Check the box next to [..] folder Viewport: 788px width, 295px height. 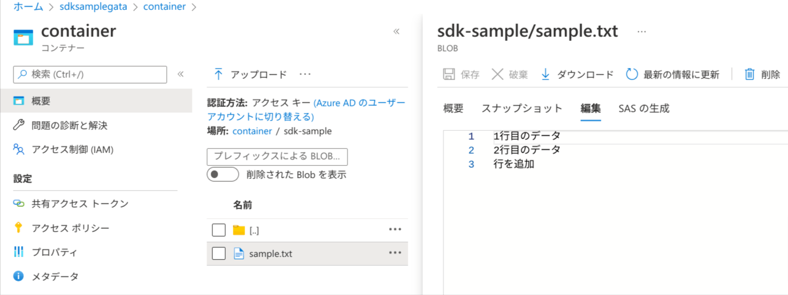click(219, 230)
